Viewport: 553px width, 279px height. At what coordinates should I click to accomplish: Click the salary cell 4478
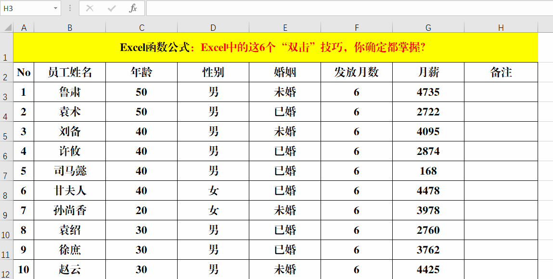(428, 191)
